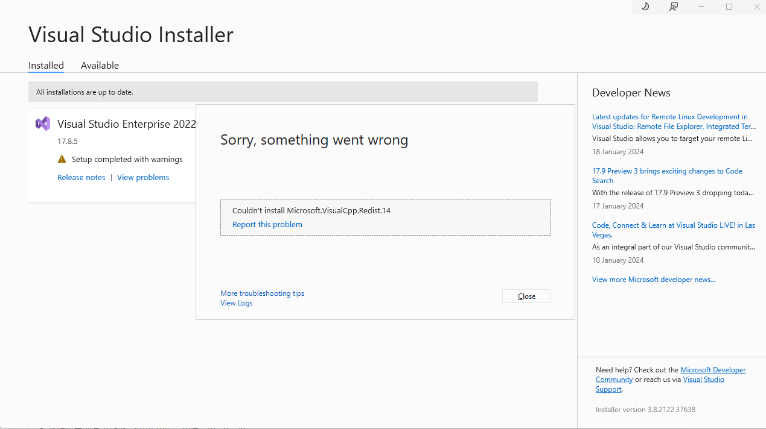Viewport: 766px width, 429px height.
Task: Minimize the installer window
Action: pyautogui.click(x=701, y=7)
